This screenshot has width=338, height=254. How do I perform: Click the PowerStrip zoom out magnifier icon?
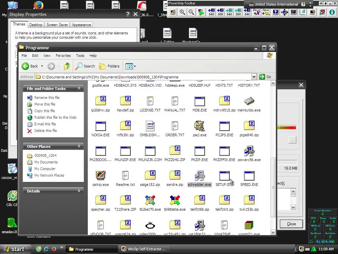[x=191, y=12]
